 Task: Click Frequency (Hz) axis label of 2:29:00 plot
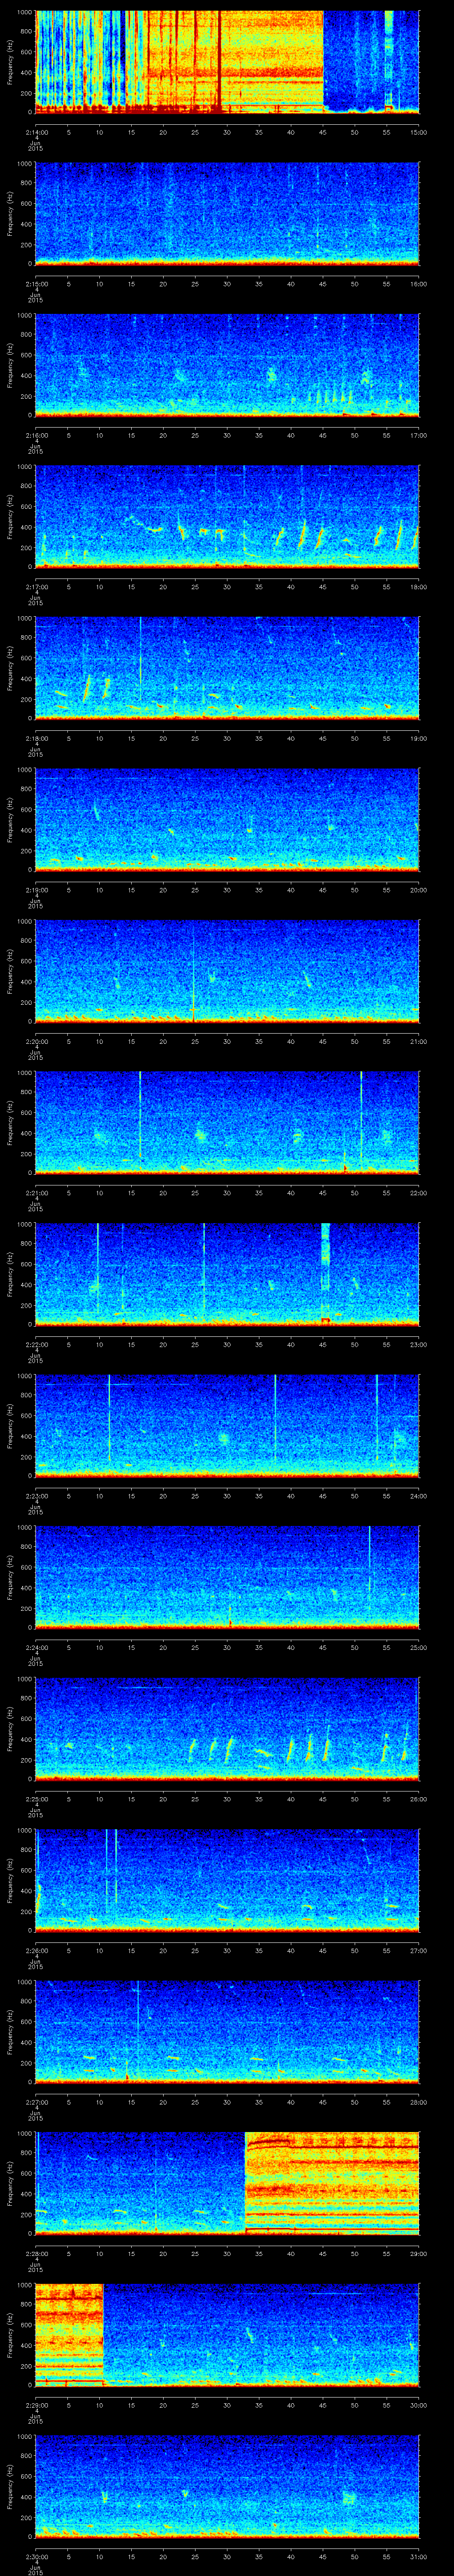[x=10, y=2334]
